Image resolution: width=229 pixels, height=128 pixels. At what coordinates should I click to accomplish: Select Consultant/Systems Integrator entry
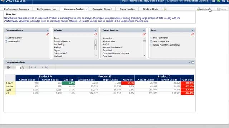pyautogui.click(x=116, y=53)
